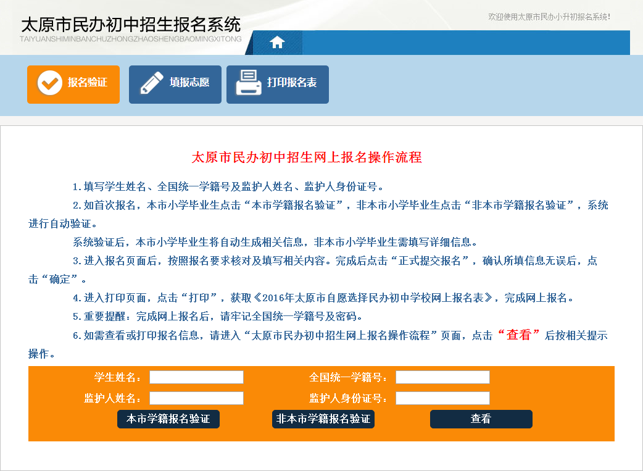Click the Home icon in the navigation bar

click(x=278, y=42)
